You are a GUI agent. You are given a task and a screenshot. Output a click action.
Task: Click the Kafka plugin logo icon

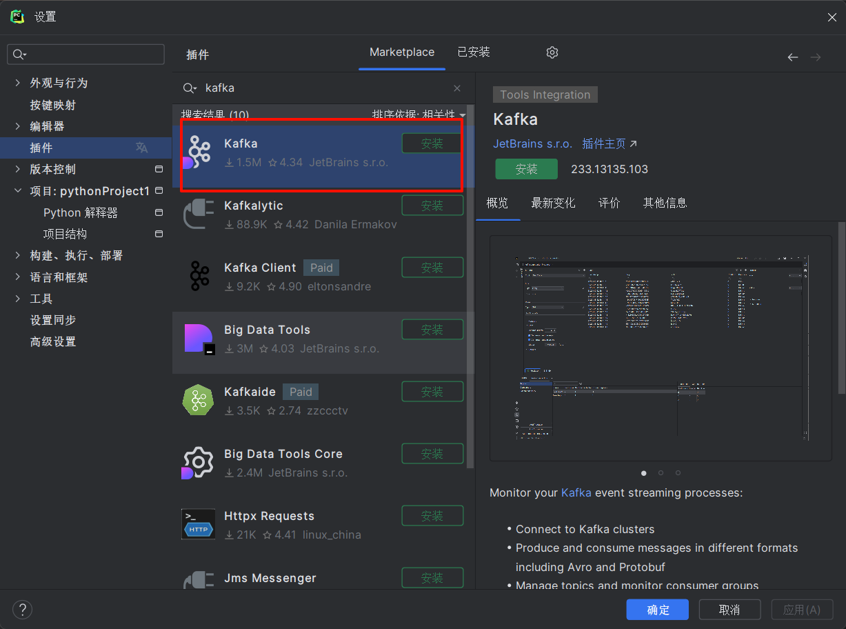pyautogui.click(x=199, y=152)
